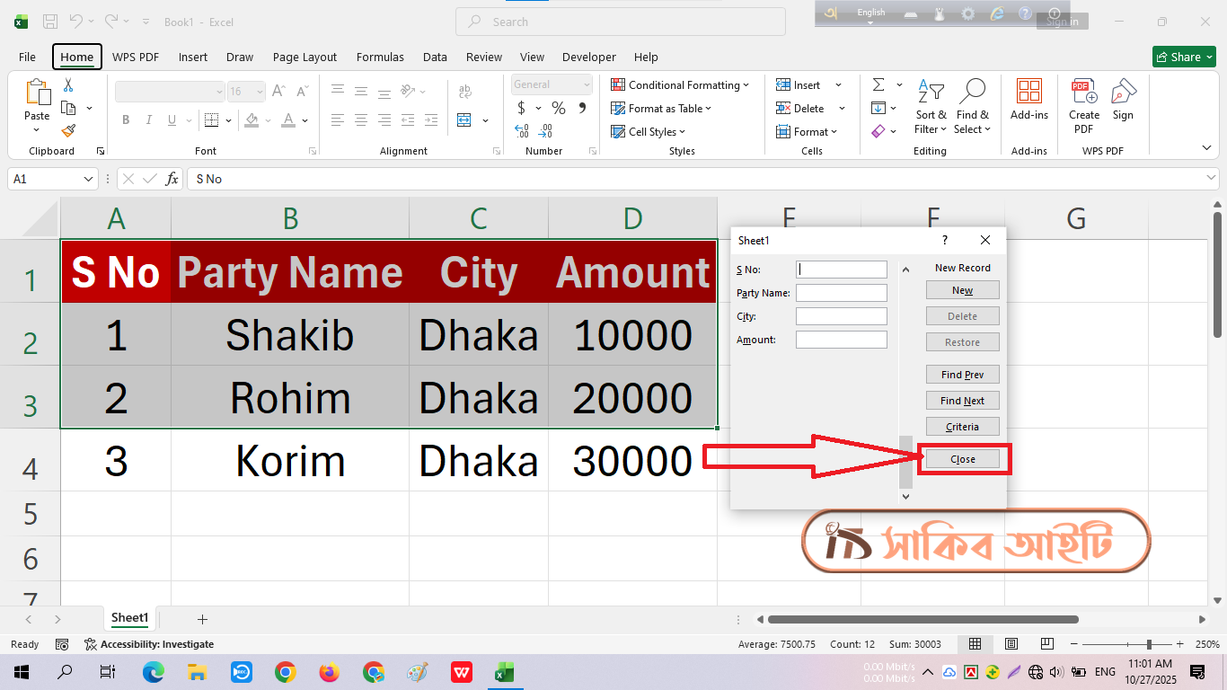The image size is (1227, 690).
Task: Click the Format Painter brush icon
Action: pos(68,131)
